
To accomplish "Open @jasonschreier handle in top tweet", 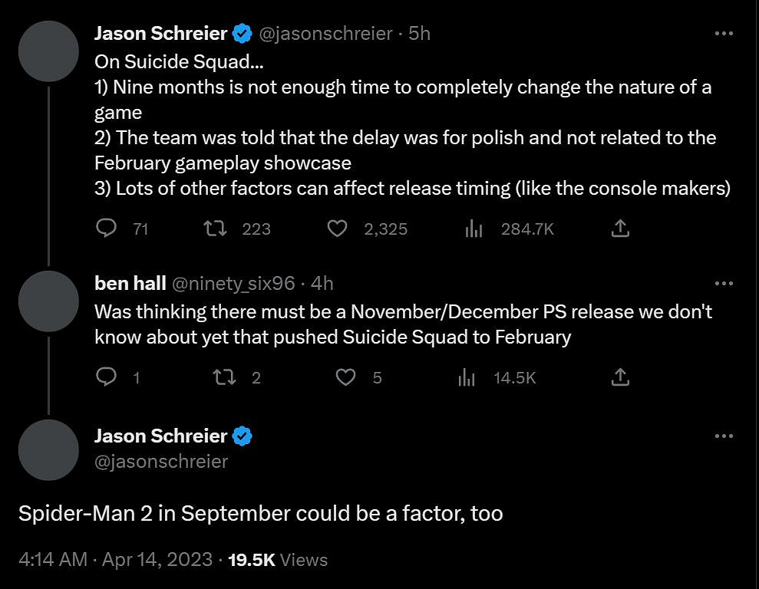I will (x=326, y=34).
